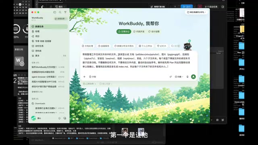Open the top-right banner link in WorkBuddy
This screenshot has height=145, width=258.
[196, 12]
